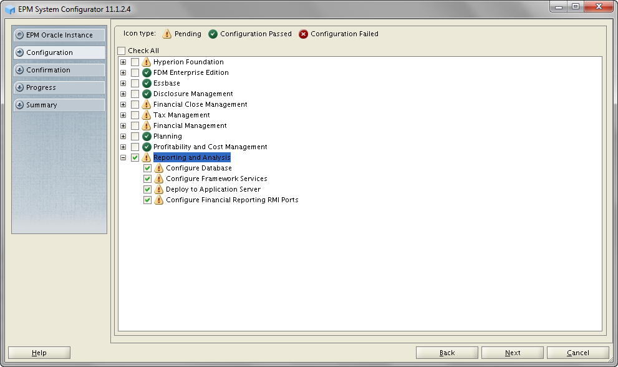Check the FDM Enterprise Edition checkbox
This screenshot has width=618, height=367.
pos(135,72)
